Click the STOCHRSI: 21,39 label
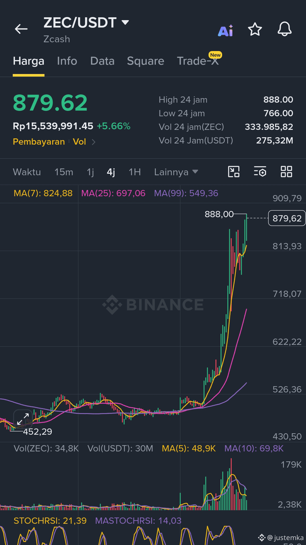 click(x=50, y=521)
